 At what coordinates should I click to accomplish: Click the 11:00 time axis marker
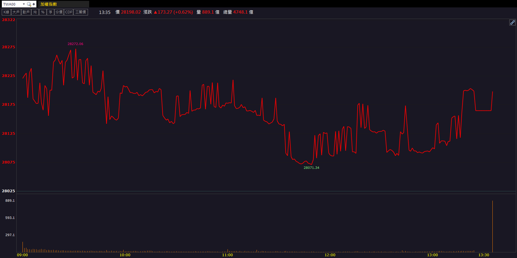(x=228, y=255)
